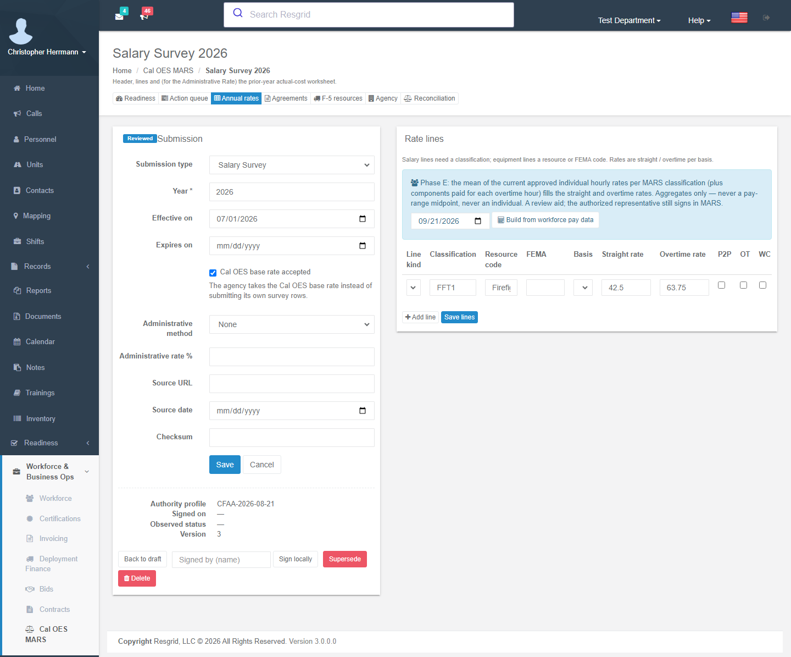Image resolution: width=791 pixels, height=657 pixels.
Task: Switch to the Action queue tab
Action: coord(185,98)
